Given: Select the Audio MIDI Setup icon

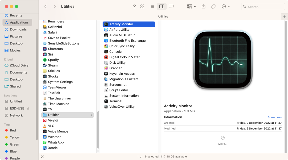Looking at the screenshot, I should pos(106,35).
